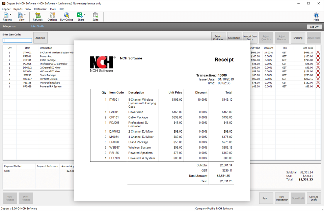This screenshot has width=324, height=211.
Task: Delete the $798.00 Cable Package line
Action: [x=318, y=60]
